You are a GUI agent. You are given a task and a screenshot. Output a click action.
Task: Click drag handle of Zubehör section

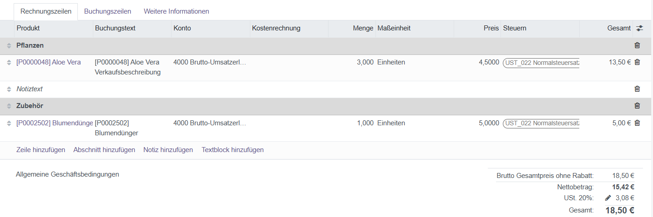(x=9, y=106)
